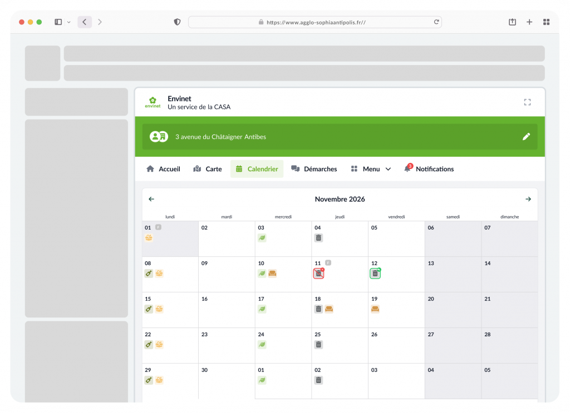This screenshot has width=570, height=413.
Task: Click the holiday badge on November 11
Action: coord(327,262)
